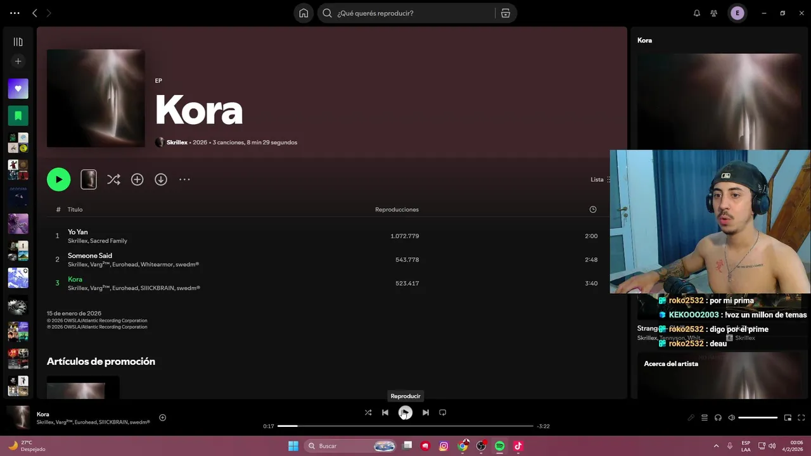Play the Kora EP with green button

58,179
